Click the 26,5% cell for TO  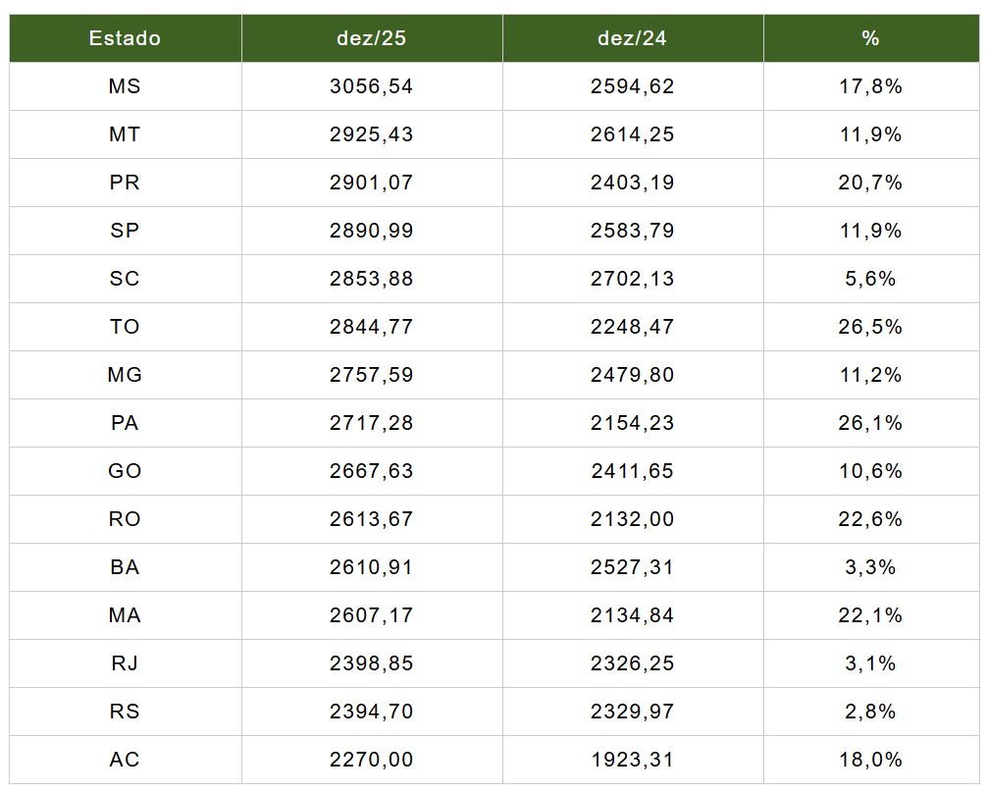(x=870, y=327)
